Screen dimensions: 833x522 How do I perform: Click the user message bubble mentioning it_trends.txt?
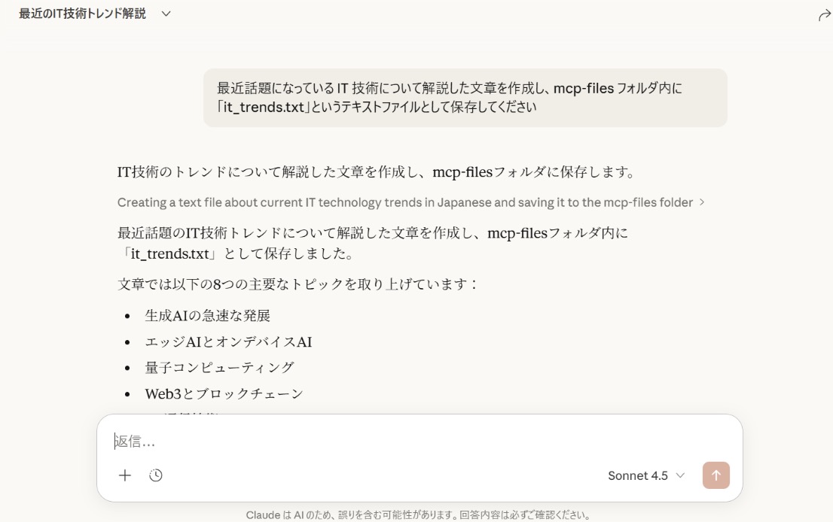[x=465, y=98]
